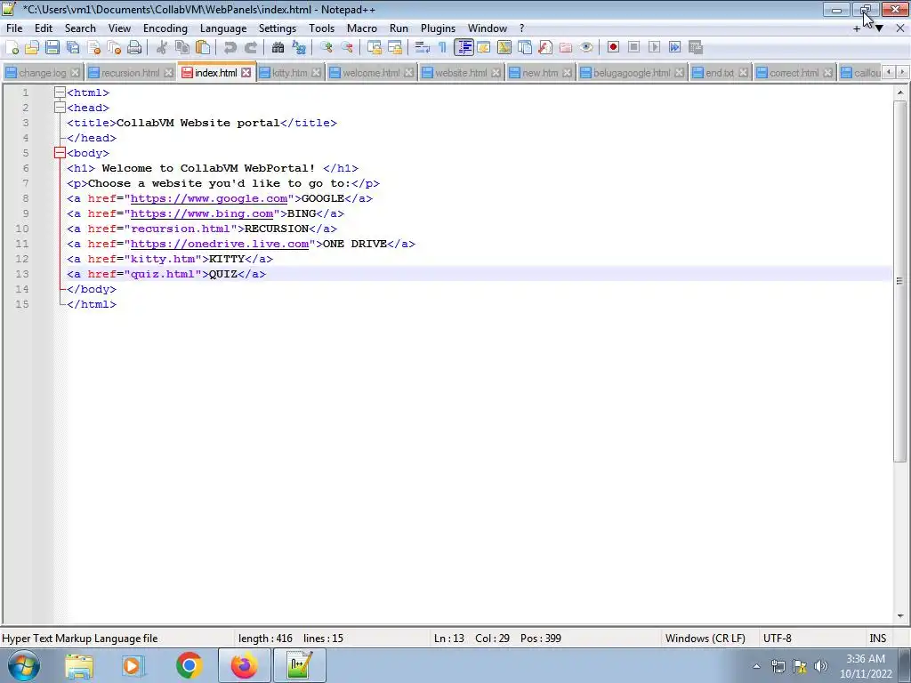Click Run Macro Multiple Times icon
This screenshot has width=911, height=683.
pos(675,48)
